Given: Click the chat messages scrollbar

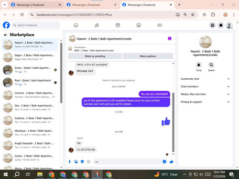Looking at the screenshot, I should [173, 122].
